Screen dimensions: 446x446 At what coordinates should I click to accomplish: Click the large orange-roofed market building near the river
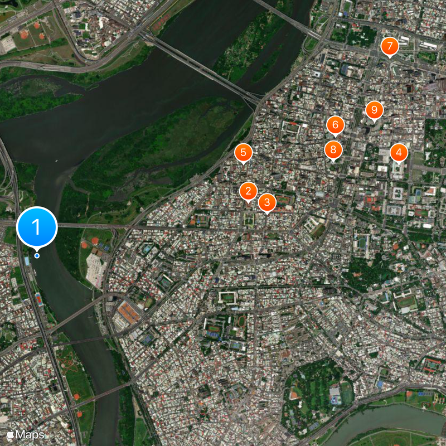pyautogui.click(x=129, y=312)
